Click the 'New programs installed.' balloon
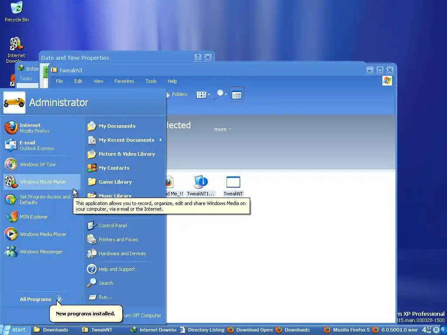The height and width of the screenshot is (335, 447). point(86,314)
